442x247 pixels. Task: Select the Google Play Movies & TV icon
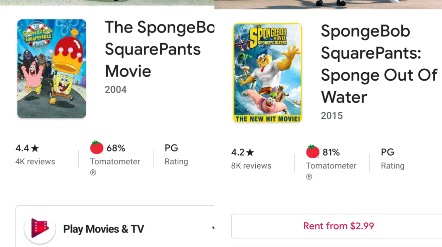39,228
